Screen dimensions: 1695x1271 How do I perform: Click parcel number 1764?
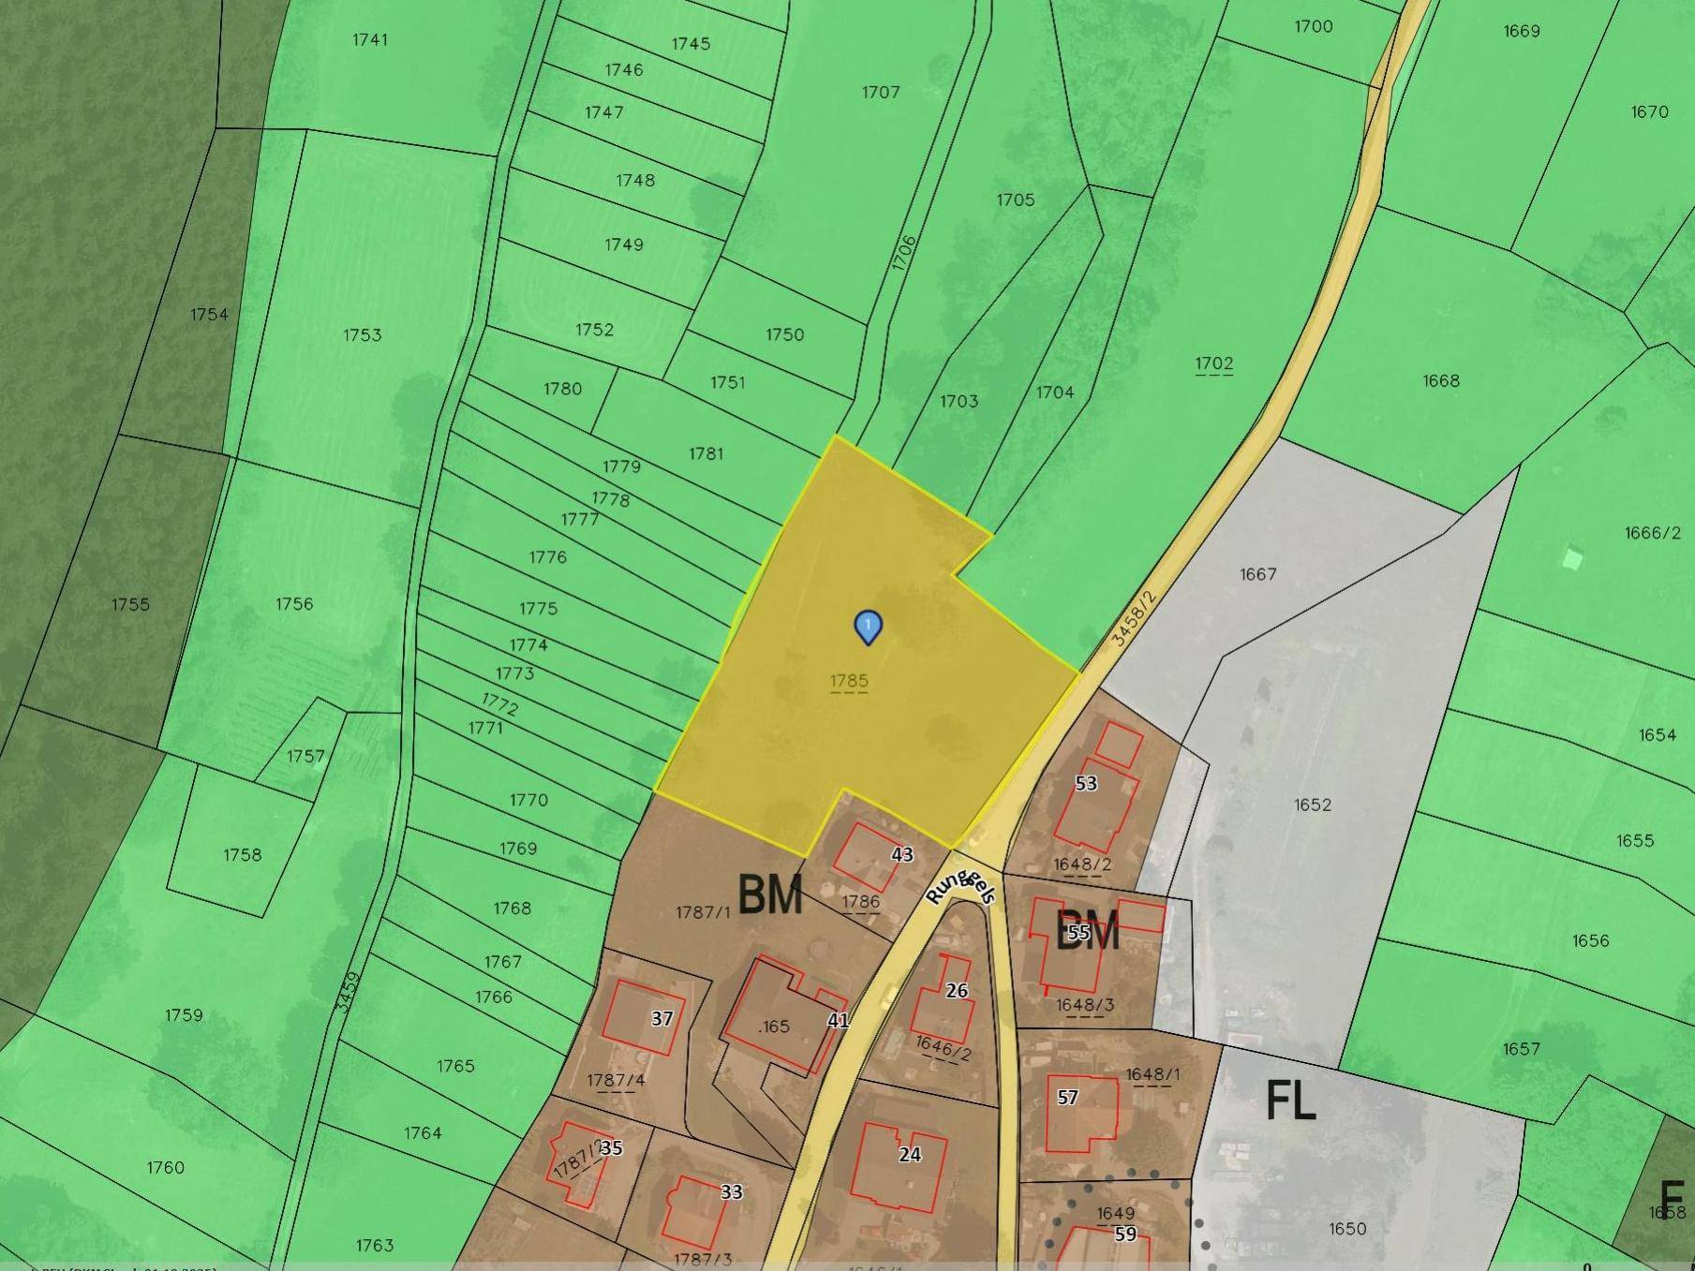coord(423,1133)
